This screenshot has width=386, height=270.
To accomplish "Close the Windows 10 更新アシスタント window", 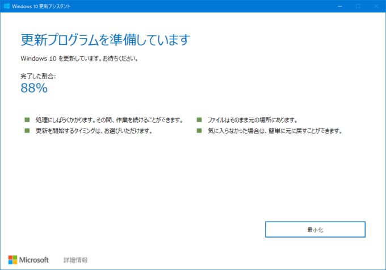I will 376,6.
